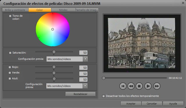This screenshot has height=108, width=186.
Task: Tick the Azul checkbox
Action: [10, 78]
